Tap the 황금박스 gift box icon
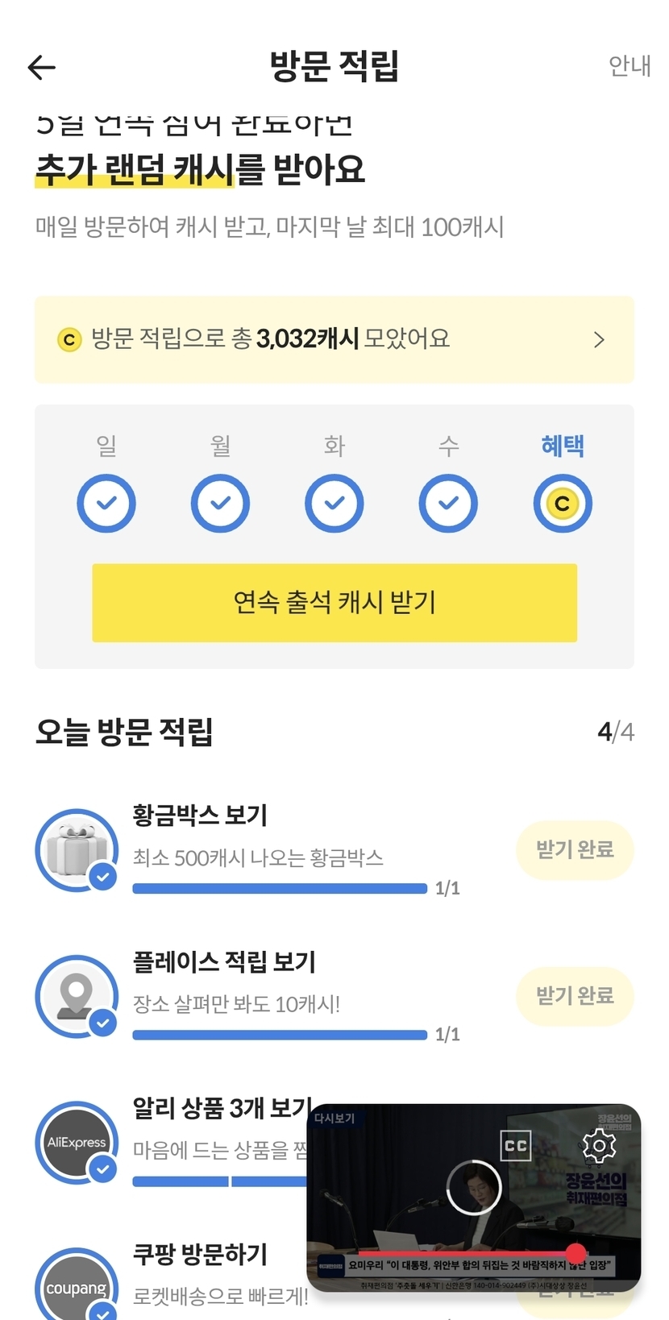This screenshot has width=669, height=1320. click(77, 850)
